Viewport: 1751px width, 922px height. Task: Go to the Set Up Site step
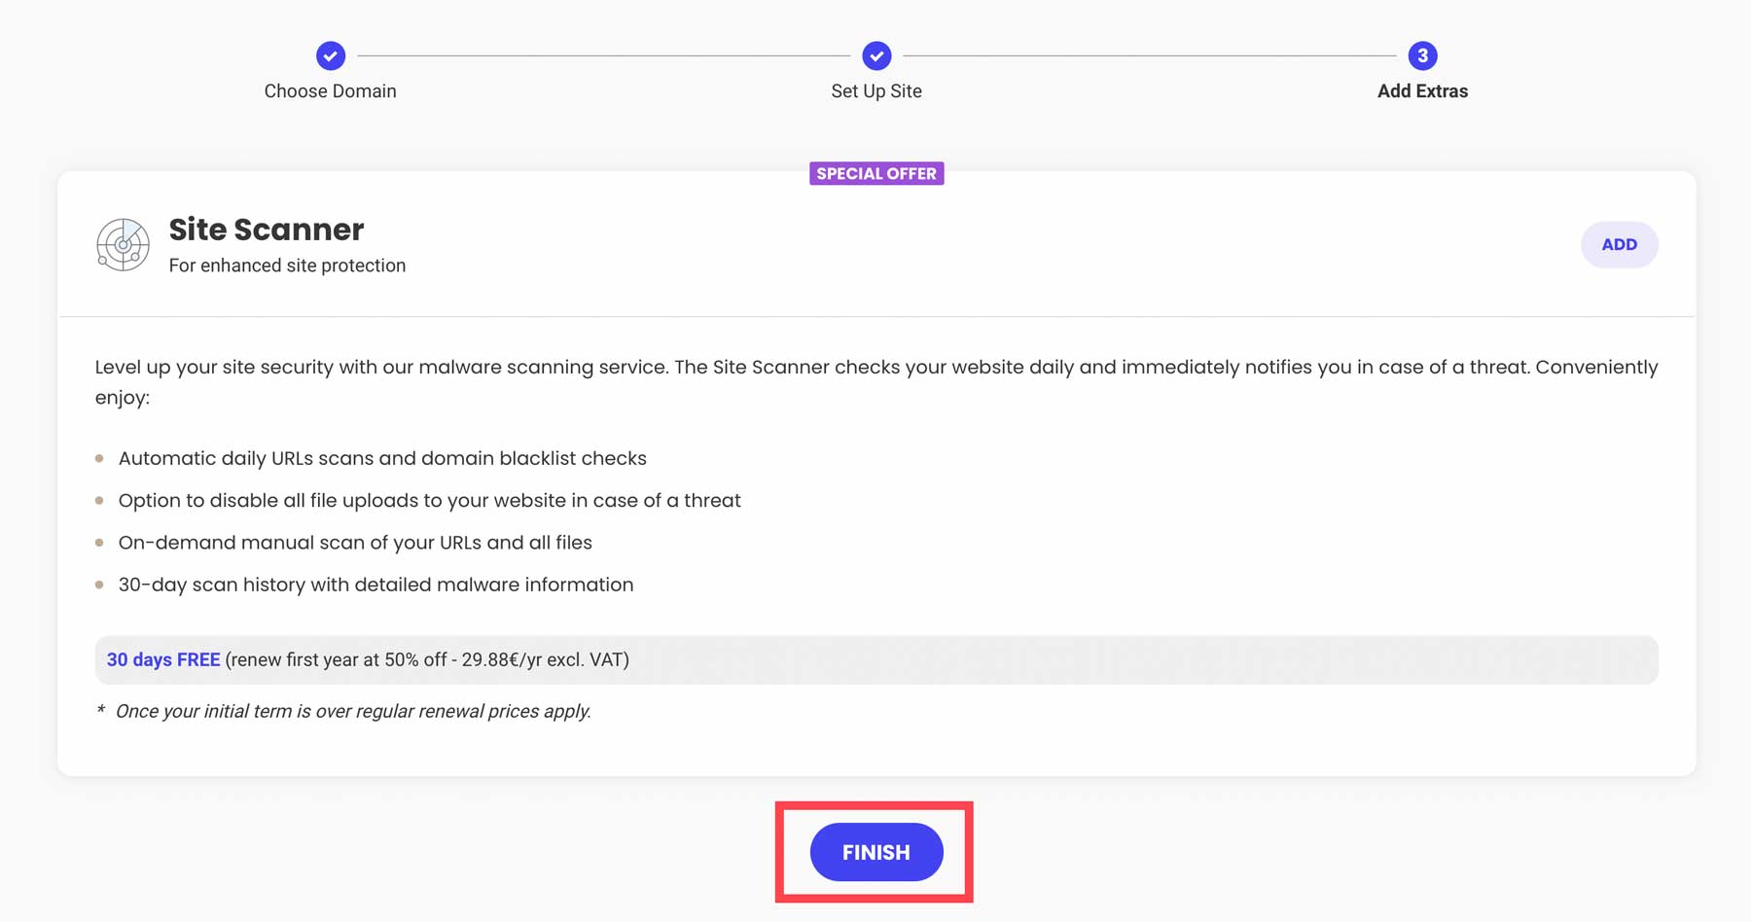tap(876, 91)
